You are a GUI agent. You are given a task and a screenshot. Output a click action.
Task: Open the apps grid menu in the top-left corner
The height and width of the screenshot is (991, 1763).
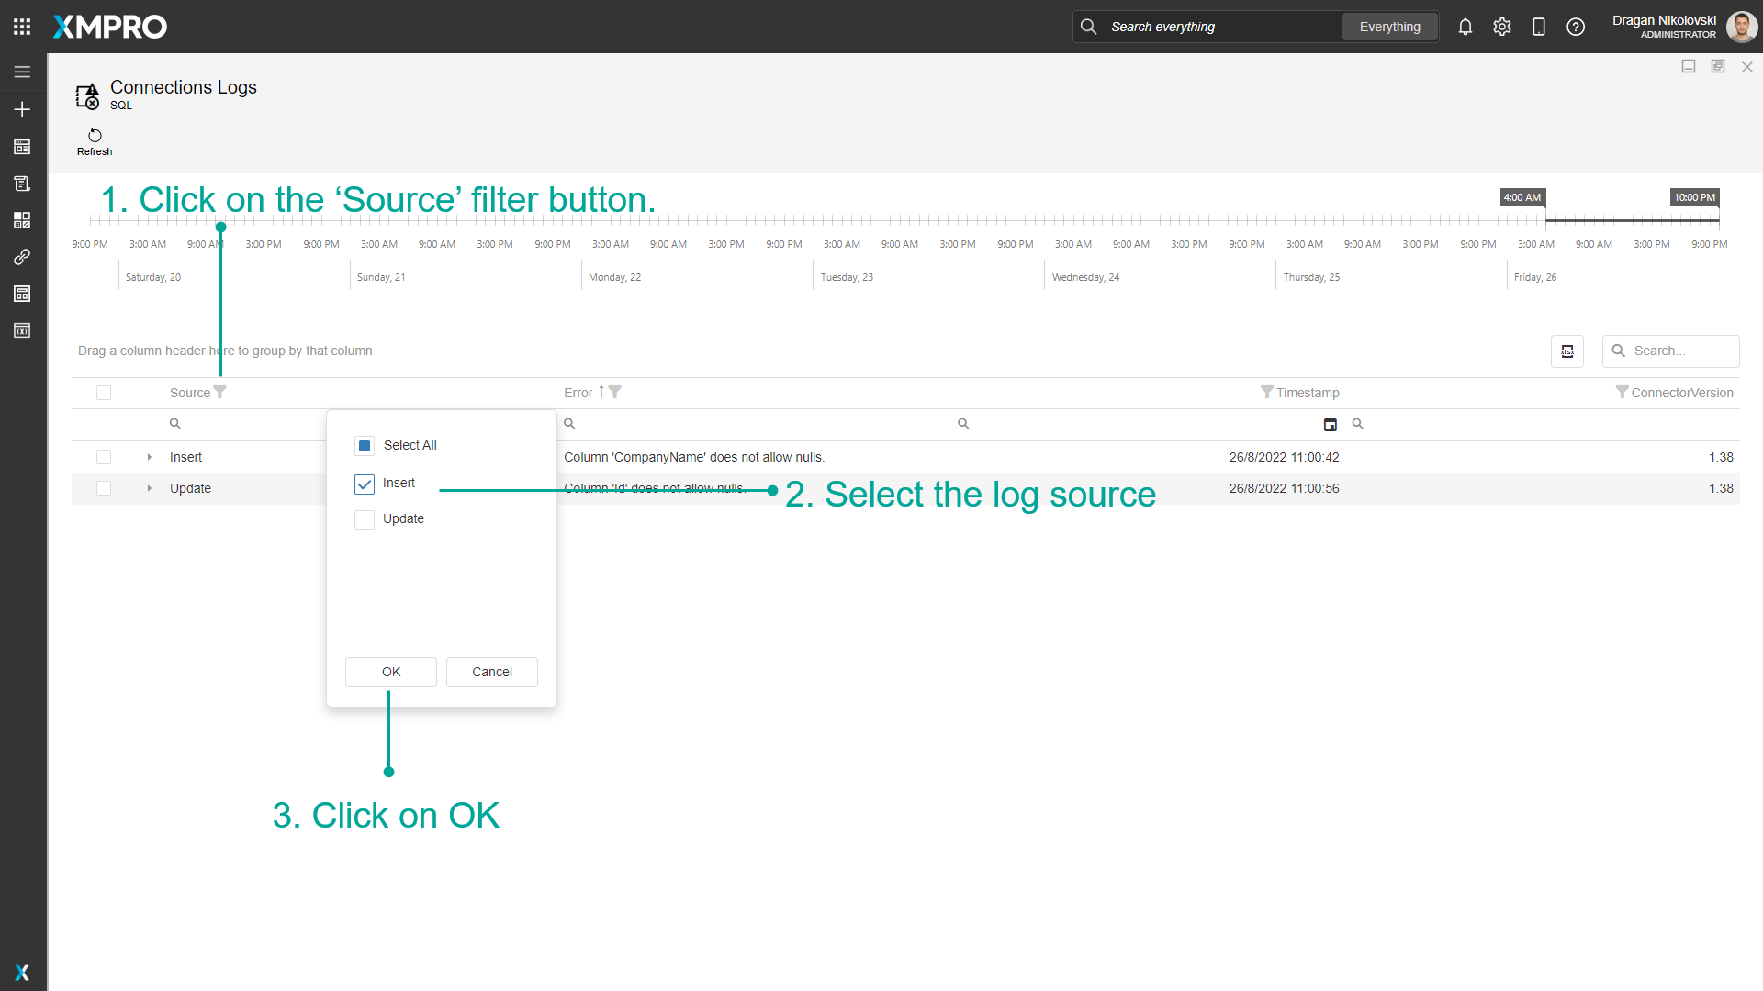(21, 26)
